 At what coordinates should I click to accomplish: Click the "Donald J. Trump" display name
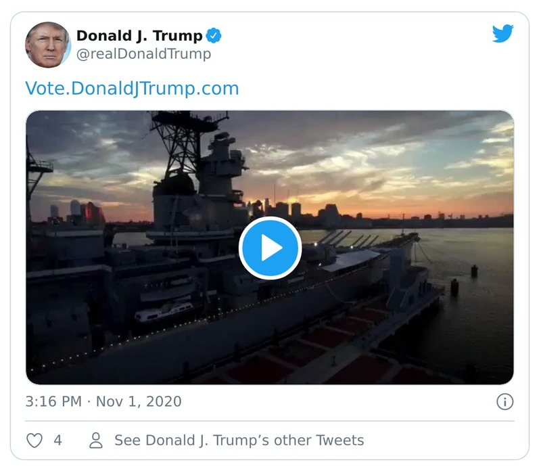pyautogui.click(x=140, y=37)
